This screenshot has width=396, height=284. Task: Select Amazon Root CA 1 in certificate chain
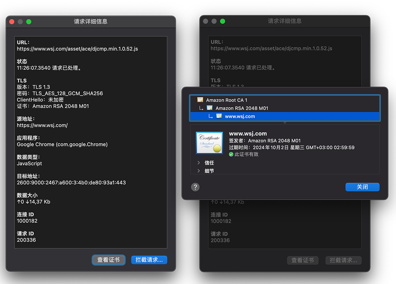click(285, 100)
